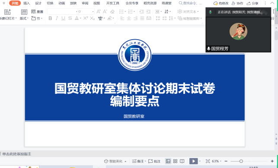The height and width of the screenshot is (168, 278).
Task: Toggle normal view layout button
Action: pos(168,161)
